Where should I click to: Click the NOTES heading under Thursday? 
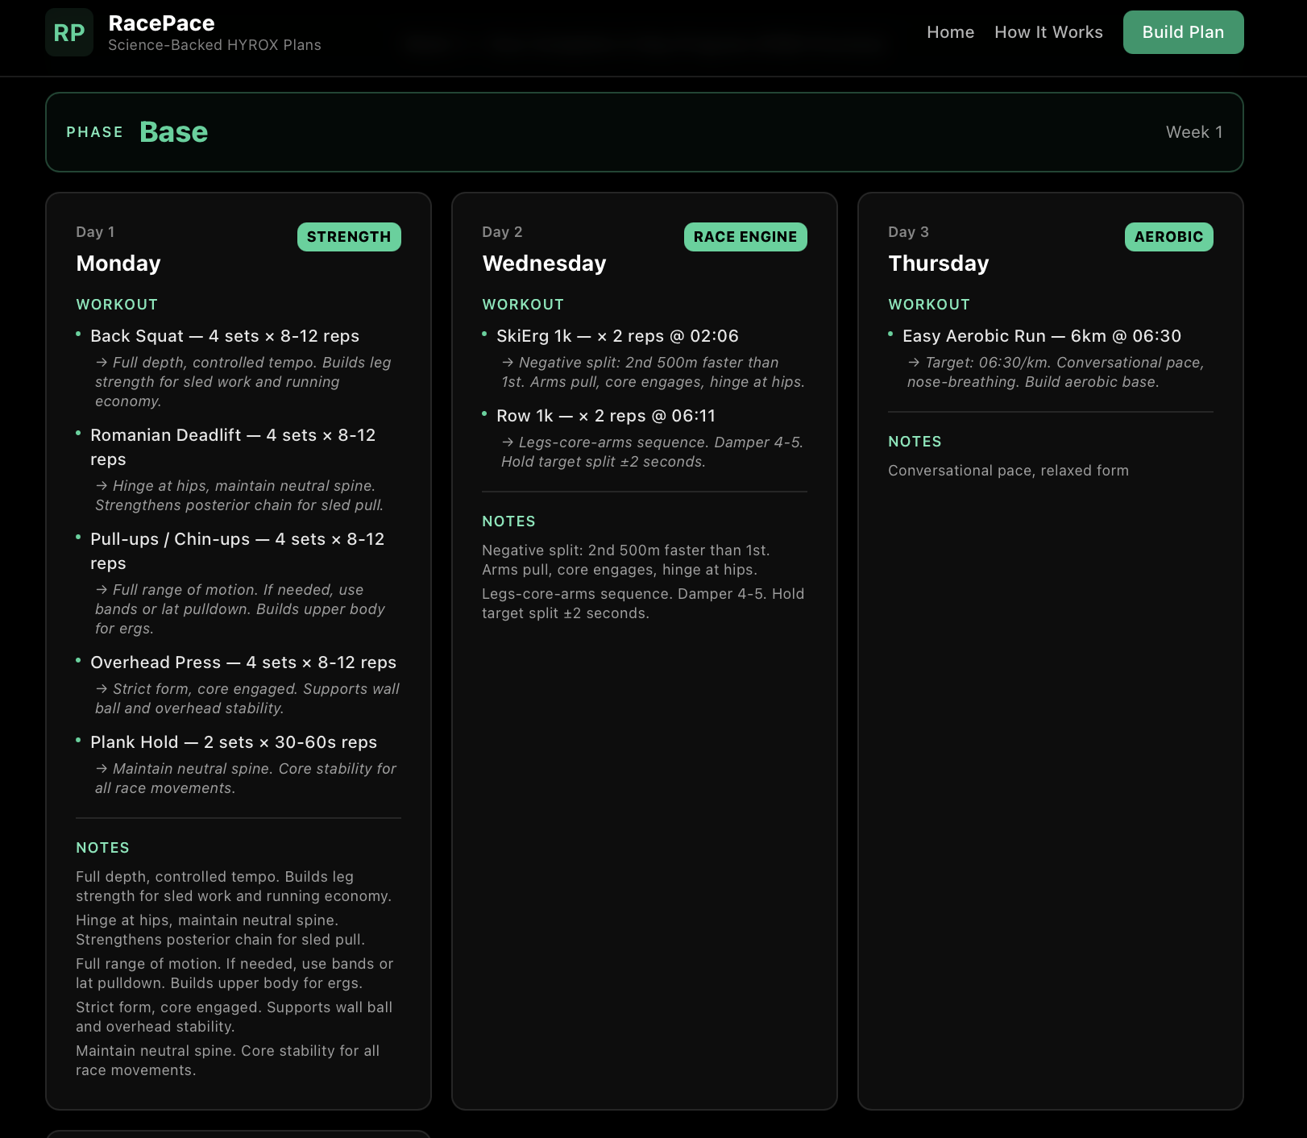[915, 441]
